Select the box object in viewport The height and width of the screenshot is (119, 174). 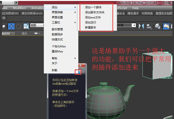tap(157, 66)
